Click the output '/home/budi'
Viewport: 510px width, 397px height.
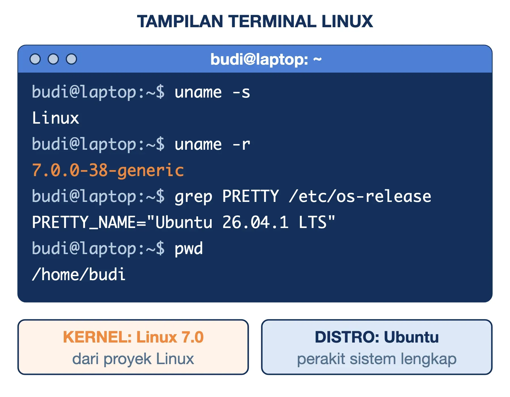point(79,274)
